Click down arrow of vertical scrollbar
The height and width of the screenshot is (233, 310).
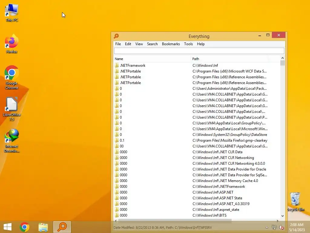pyautogui.click(x=282, y=216)
